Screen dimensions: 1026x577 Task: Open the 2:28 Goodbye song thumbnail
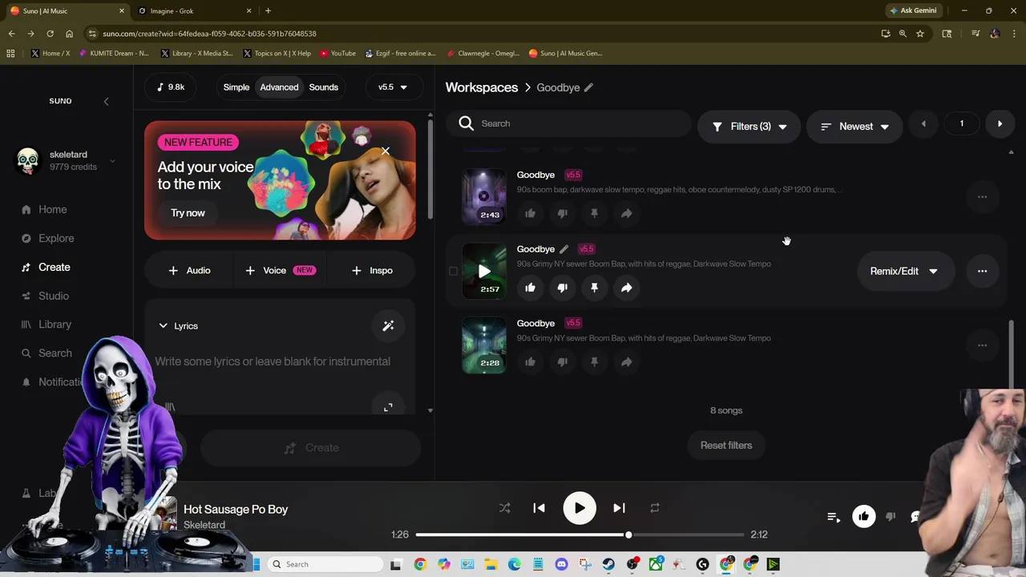pyautogui.click(x=484, y=345)
